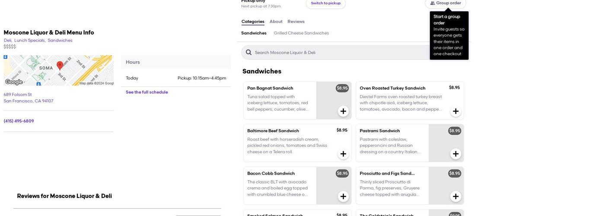Add Prosciutto and Figs Sandwich to order
Screen dimensions: 605x216
point(455,197)
